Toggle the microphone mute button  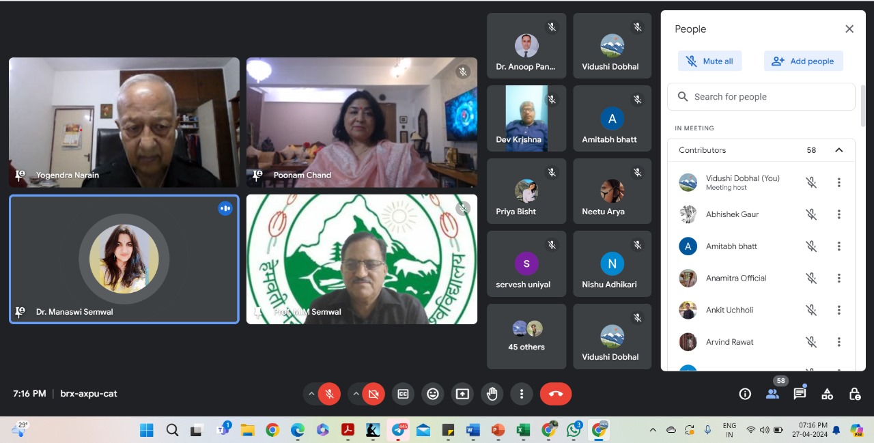tap(329, 394)
